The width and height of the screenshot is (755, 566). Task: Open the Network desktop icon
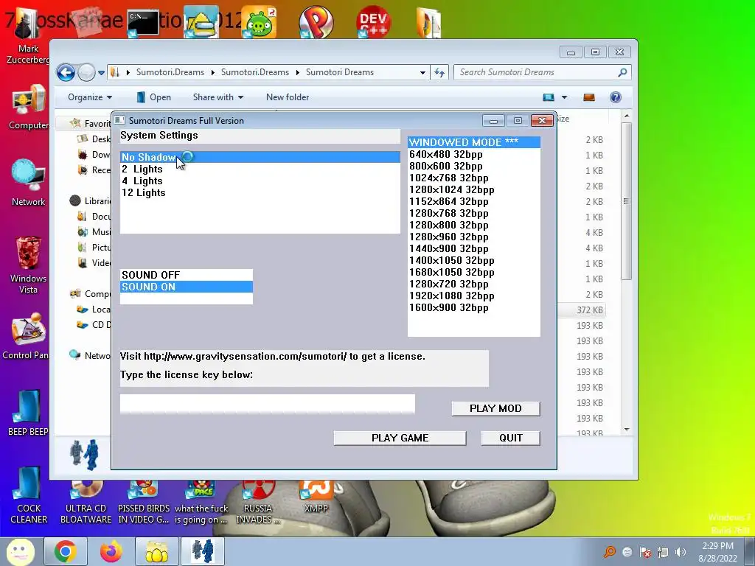[x=29, y=183]
